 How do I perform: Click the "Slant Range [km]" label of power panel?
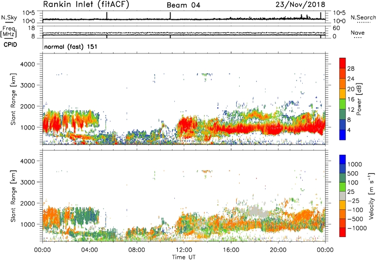pos(13,99)
